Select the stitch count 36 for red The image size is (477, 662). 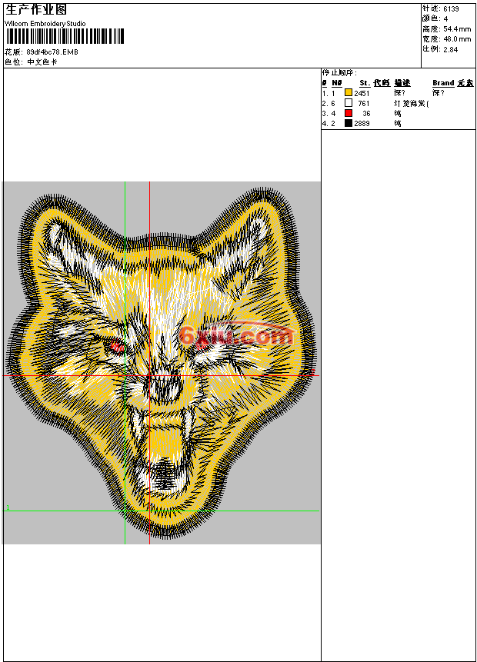[366, 114]
